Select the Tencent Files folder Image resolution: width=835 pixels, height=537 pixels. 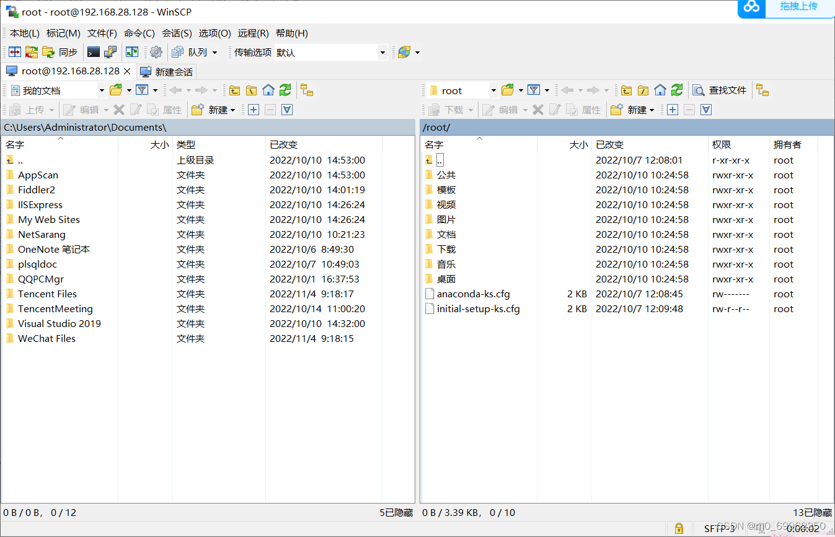(47, 294)
